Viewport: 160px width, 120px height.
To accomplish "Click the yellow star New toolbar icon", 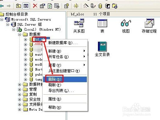I will 76,6.
